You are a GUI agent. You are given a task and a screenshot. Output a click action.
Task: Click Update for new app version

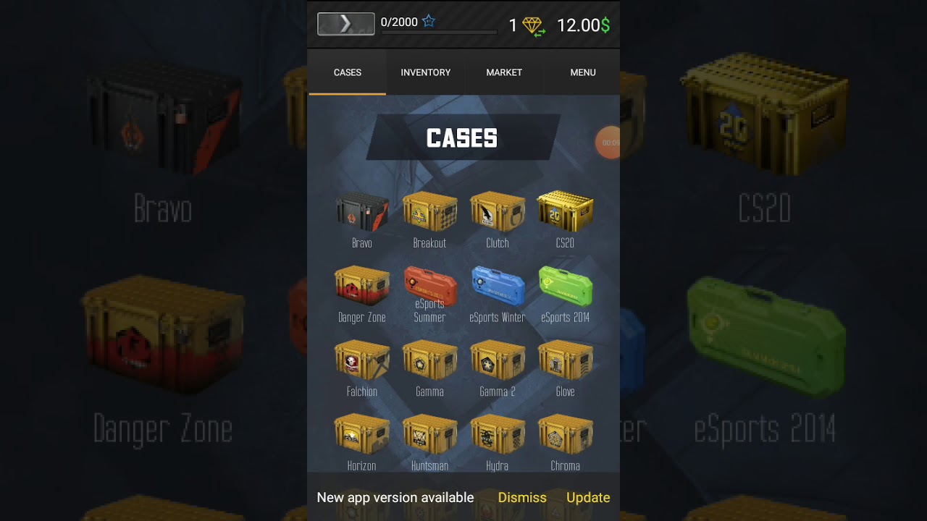coord(588,498)
